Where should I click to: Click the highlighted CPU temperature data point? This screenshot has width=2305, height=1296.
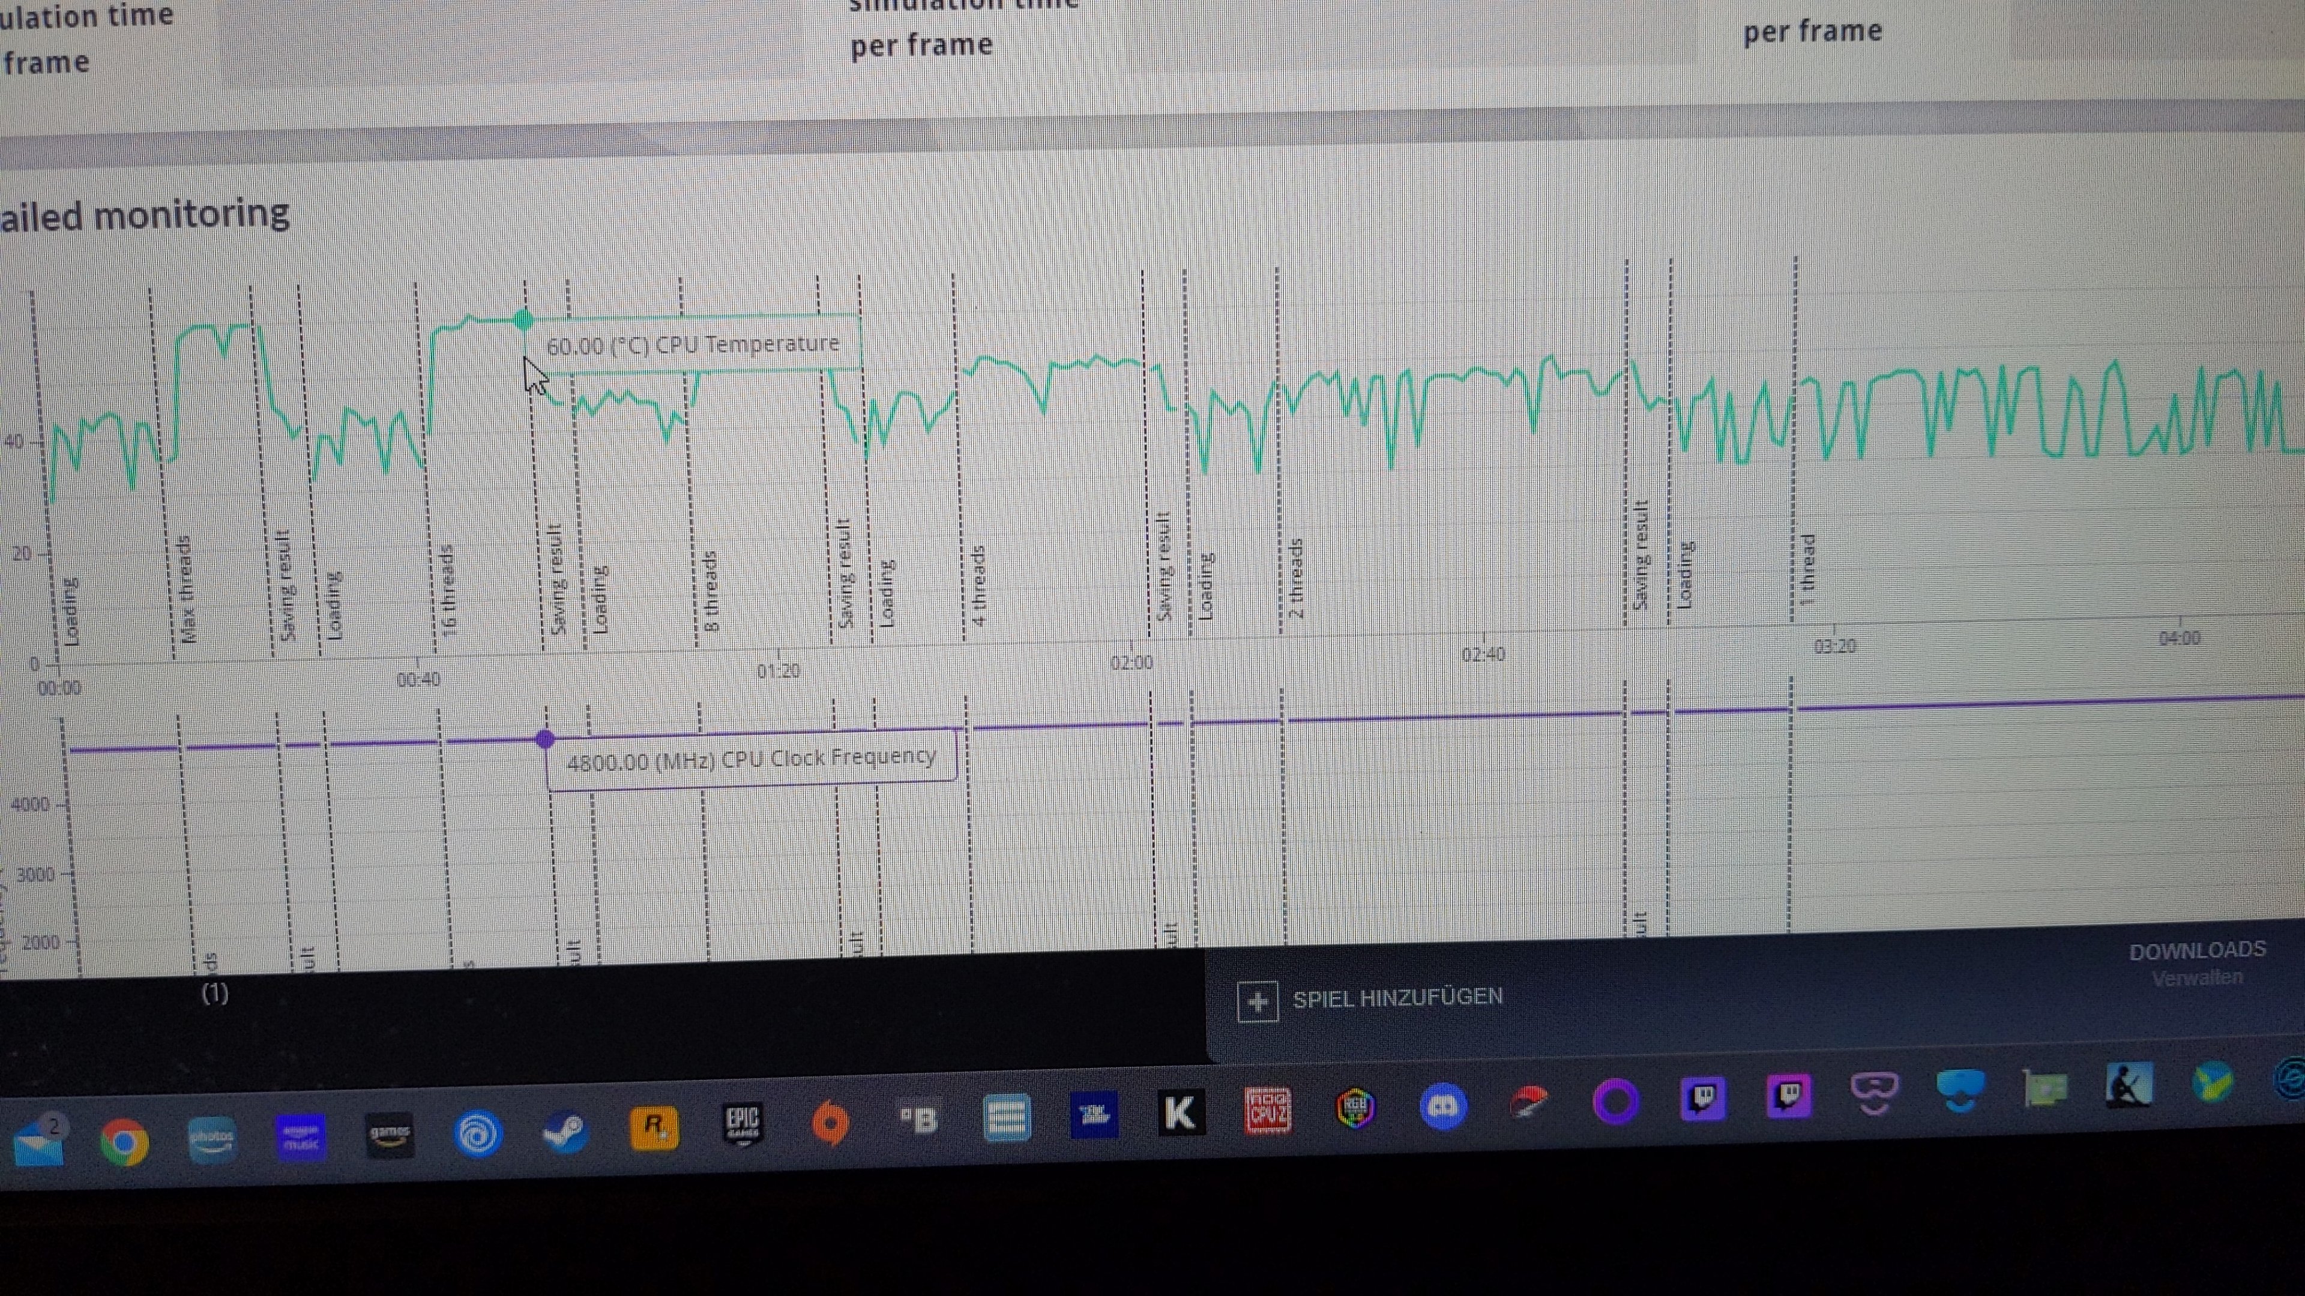coord(525,319)
